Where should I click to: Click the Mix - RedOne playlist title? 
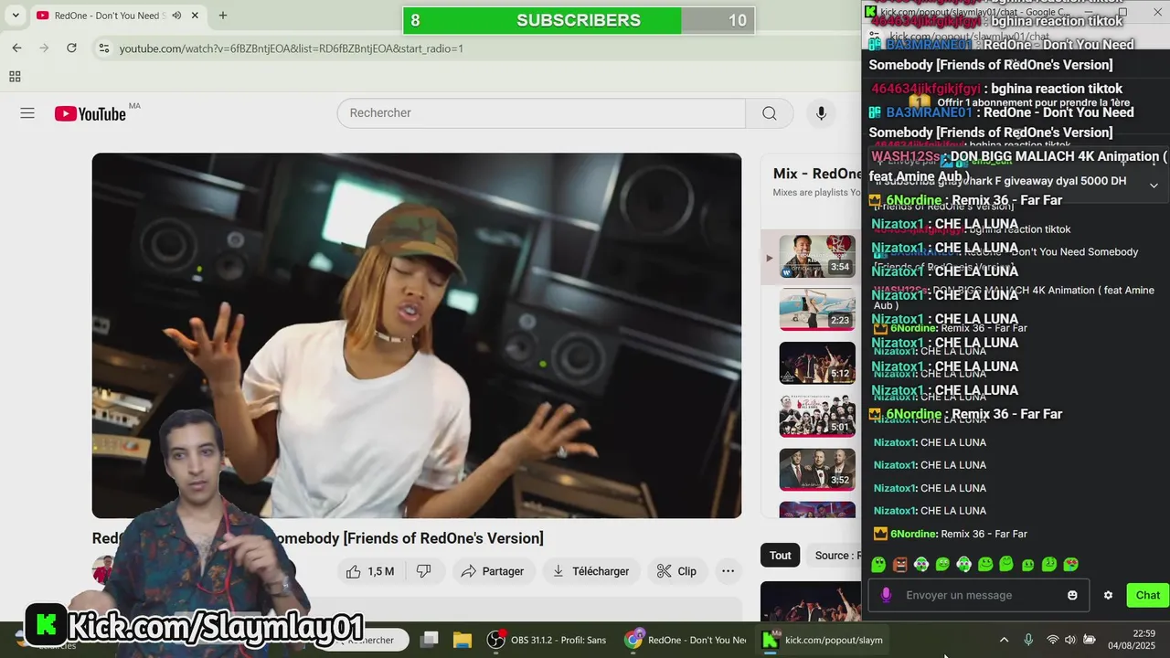(x=817, y=174)
